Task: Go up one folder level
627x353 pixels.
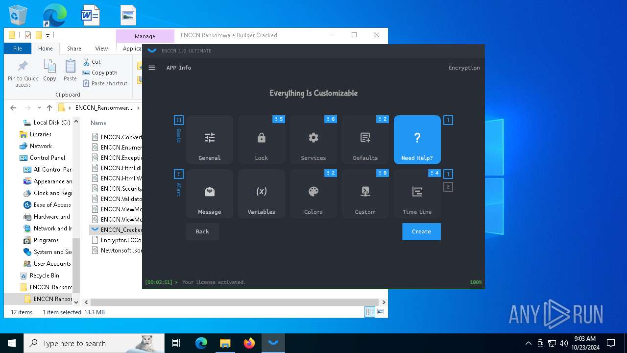Action: tap(49, 108)
